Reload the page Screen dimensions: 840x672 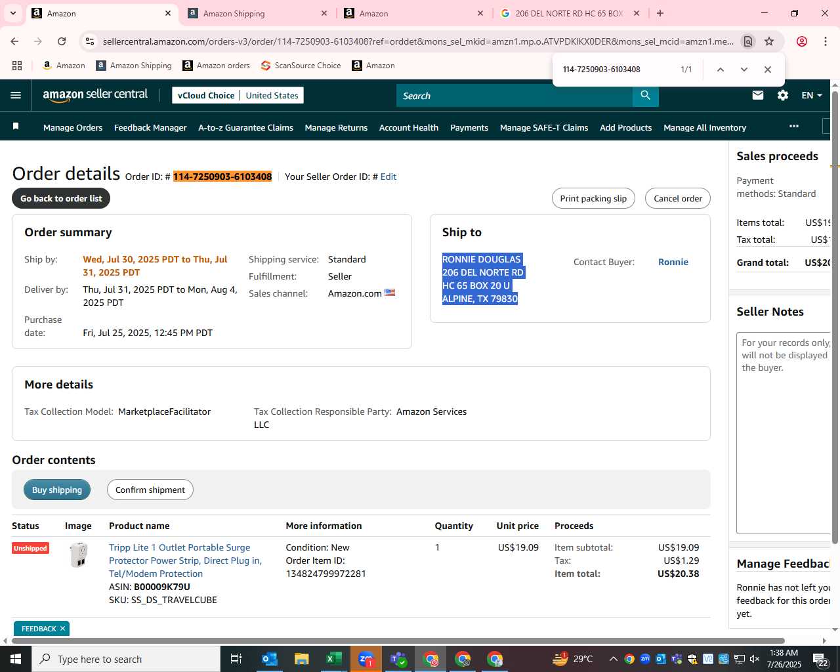point(62,41)
